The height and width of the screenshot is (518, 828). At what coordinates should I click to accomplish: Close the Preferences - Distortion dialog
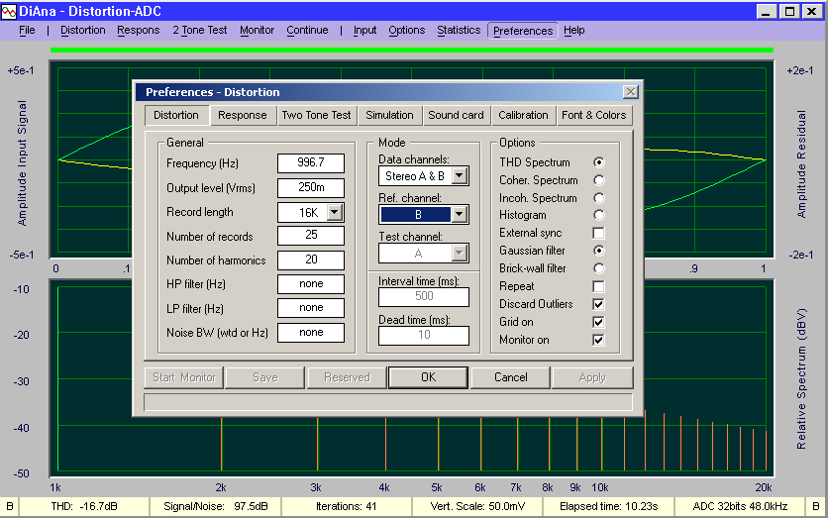pos(631,92)
